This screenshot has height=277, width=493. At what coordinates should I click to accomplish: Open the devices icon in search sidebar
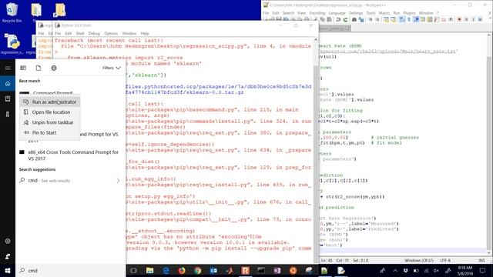[x=8, y=115]
